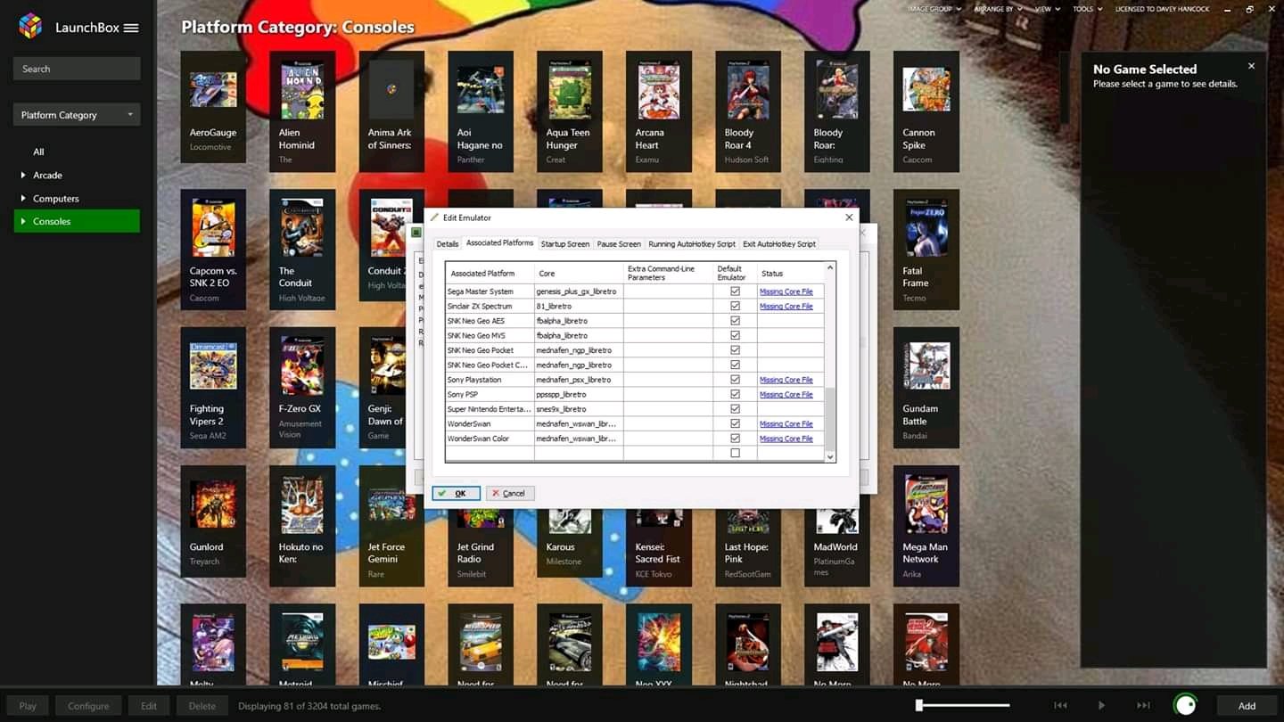Viewport: 1284px width, 722px height.
Task: Select the Gundam Battle game cover
Action: point(926,366)
